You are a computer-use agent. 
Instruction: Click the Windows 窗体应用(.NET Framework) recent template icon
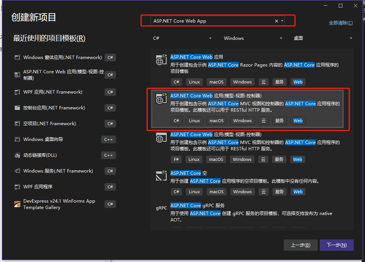coord(17,57)
